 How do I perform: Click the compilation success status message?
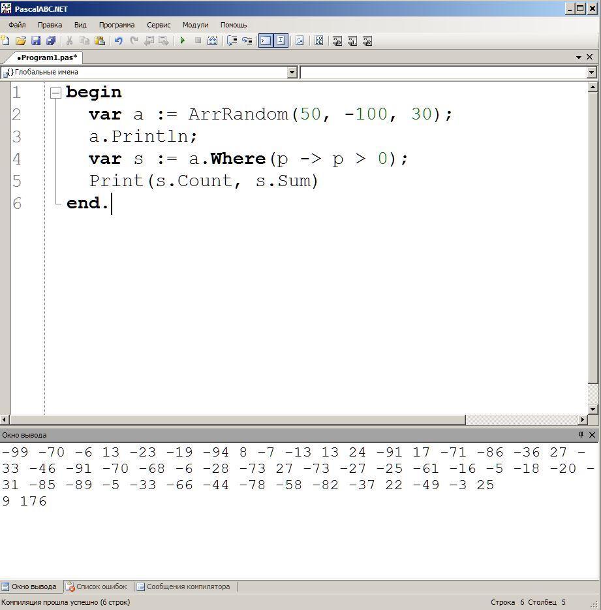coord(66,602)
